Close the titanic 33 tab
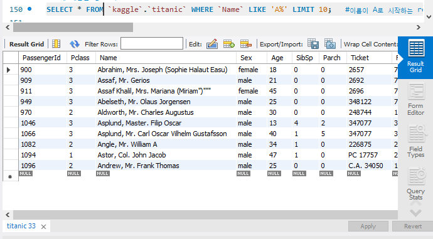This screenshot has height=239, width=433. click(x=43, y=226)
